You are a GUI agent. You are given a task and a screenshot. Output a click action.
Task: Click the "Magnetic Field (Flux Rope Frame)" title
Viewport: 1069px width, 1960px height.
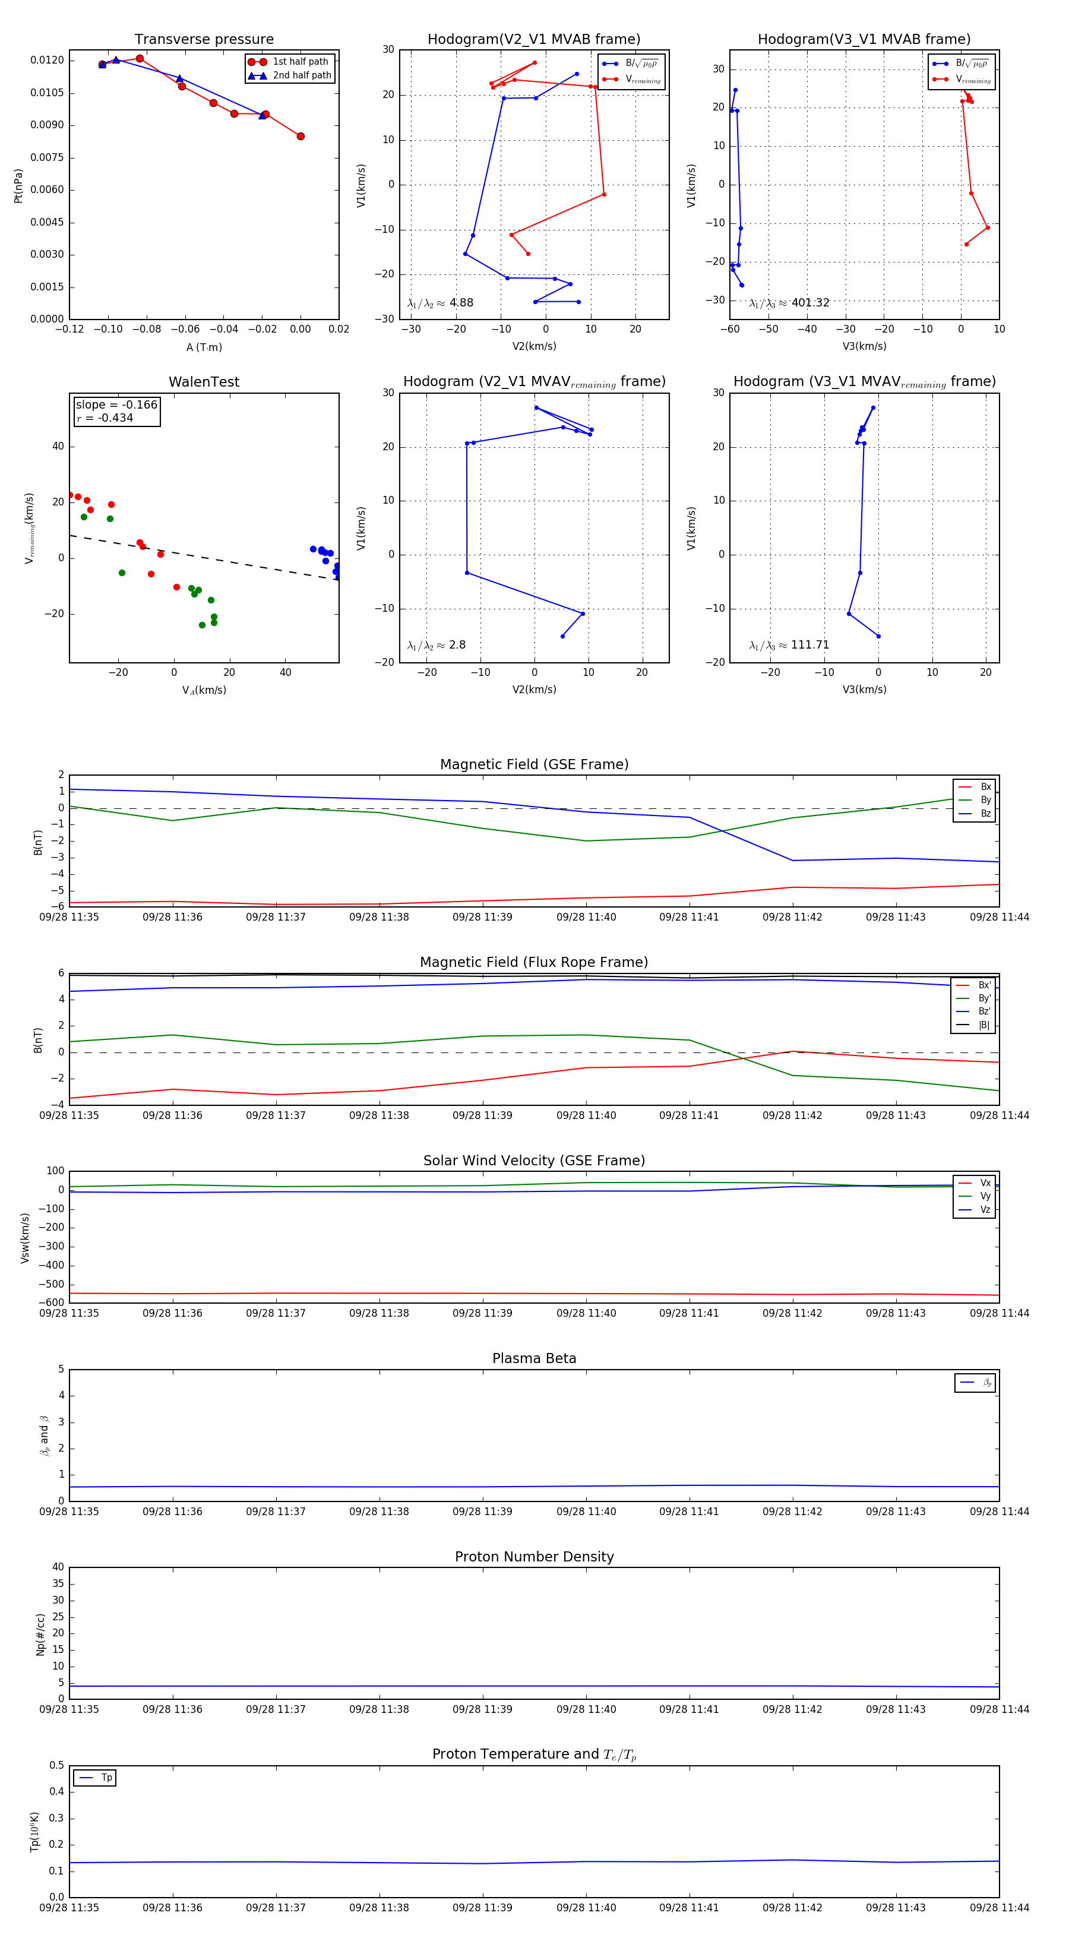point(534,963)
